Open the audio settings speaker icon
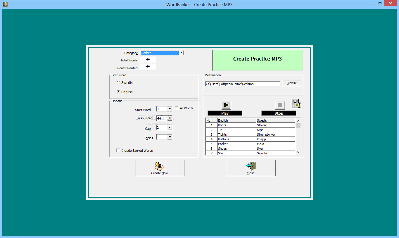The height and width of the screenshot is (238, 399). click(296, 104)
